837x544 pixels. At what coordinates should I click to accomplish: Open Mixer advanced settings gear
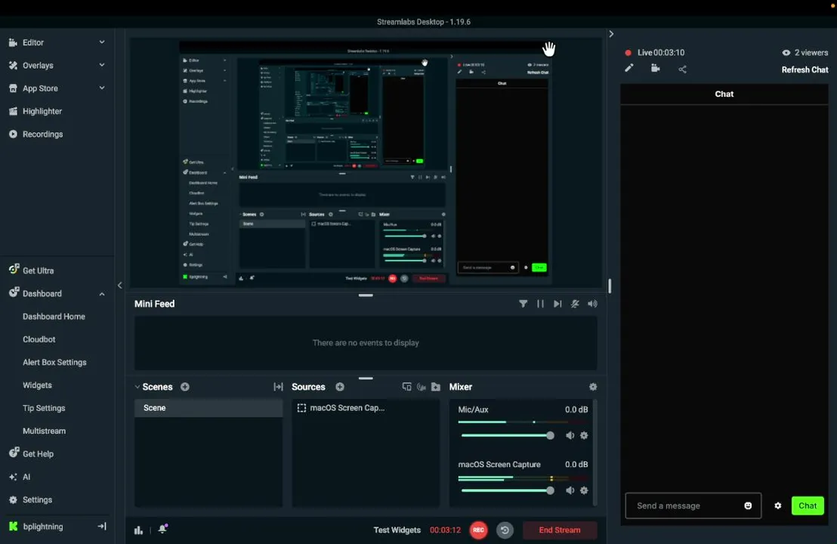(592, 387)
